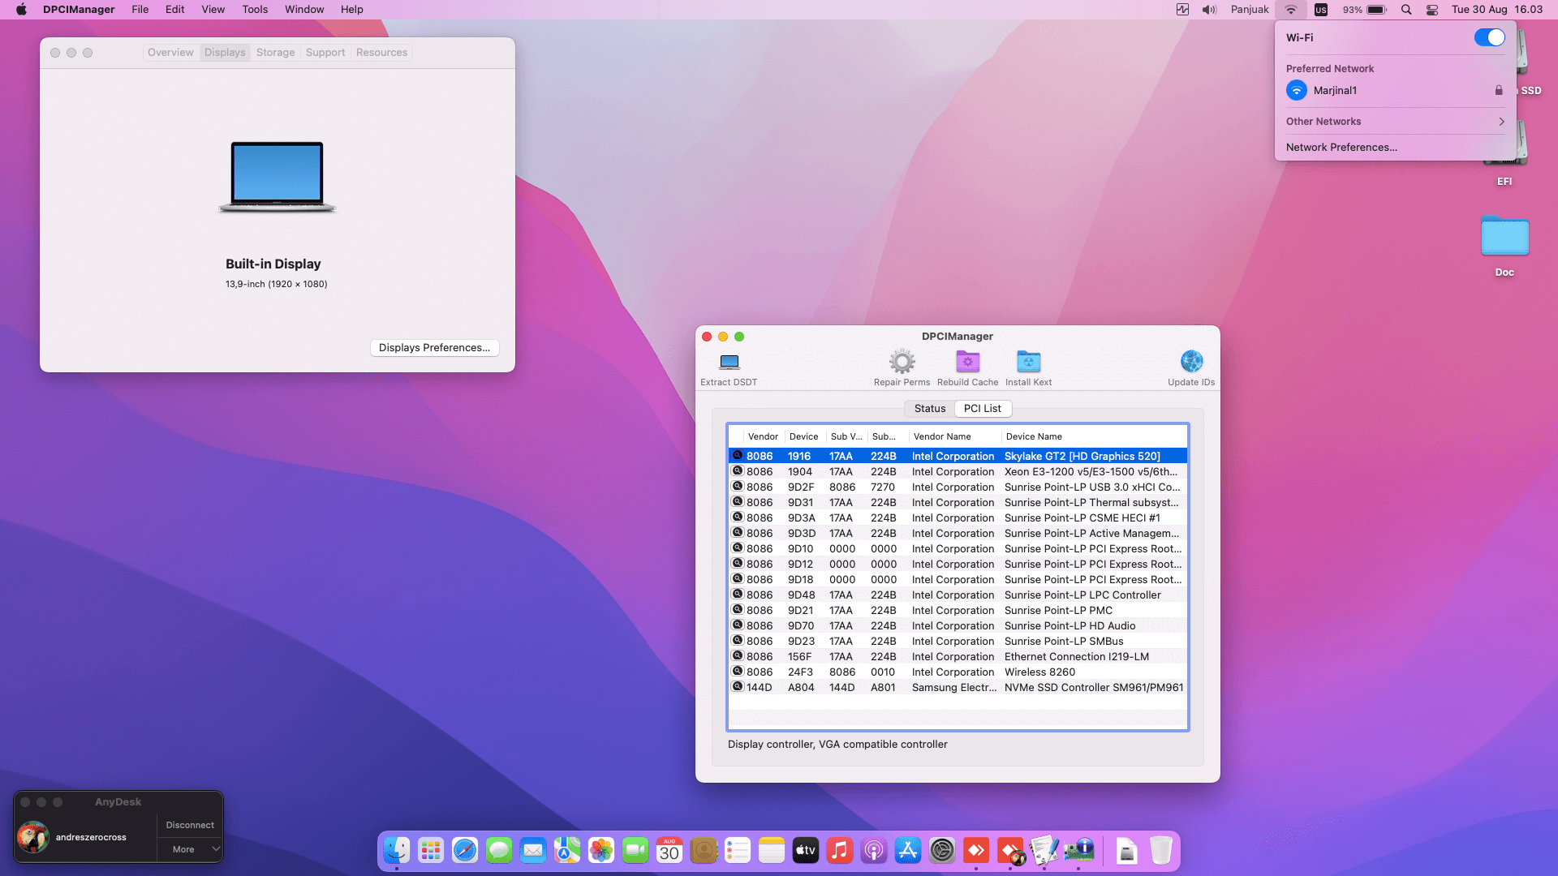The image size is (1558, 876).
Task: Open the Tools menu
Action: pos(254,10)
